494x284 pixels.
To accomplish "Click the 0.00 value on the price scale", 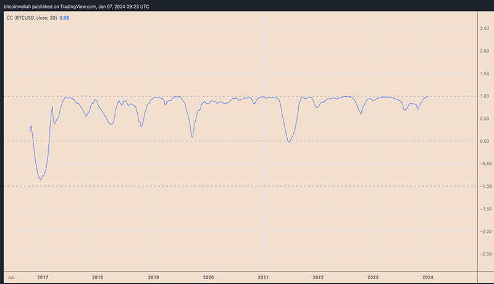I will click(485, 141).
